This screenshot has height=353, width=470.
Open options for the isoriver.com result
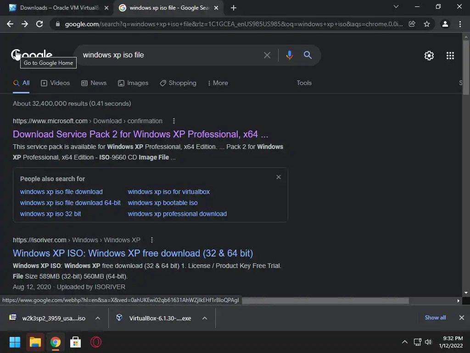coord(151,240)
